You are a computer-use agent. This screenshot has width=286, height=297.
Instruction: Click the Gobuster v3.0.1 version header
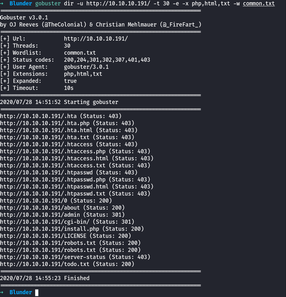[x=24, y=17]
